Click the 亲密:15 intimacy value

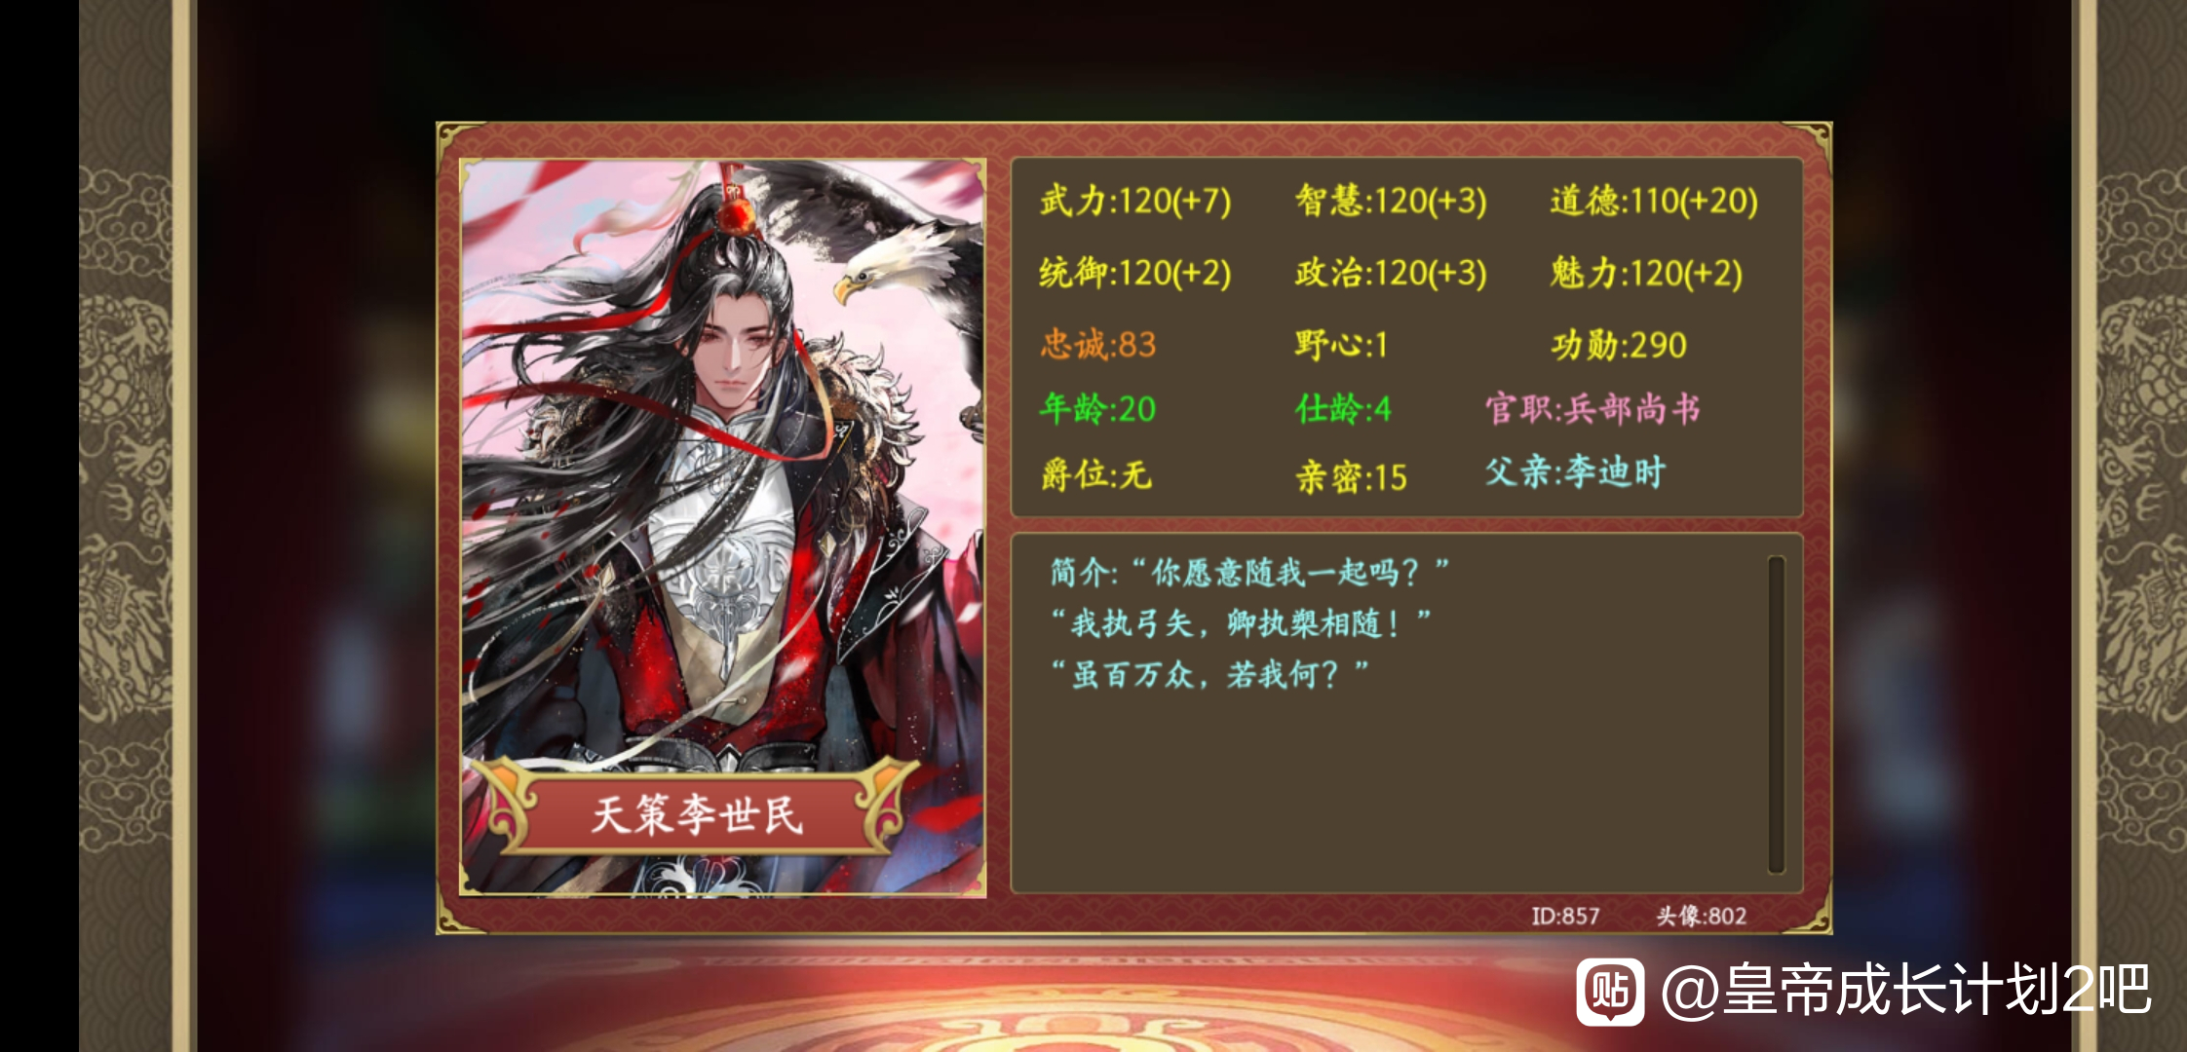(x=1351, y=476)
